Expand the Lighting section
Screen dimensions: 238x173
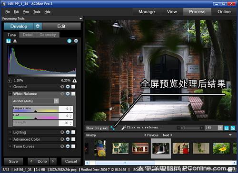tap(10, 132)
